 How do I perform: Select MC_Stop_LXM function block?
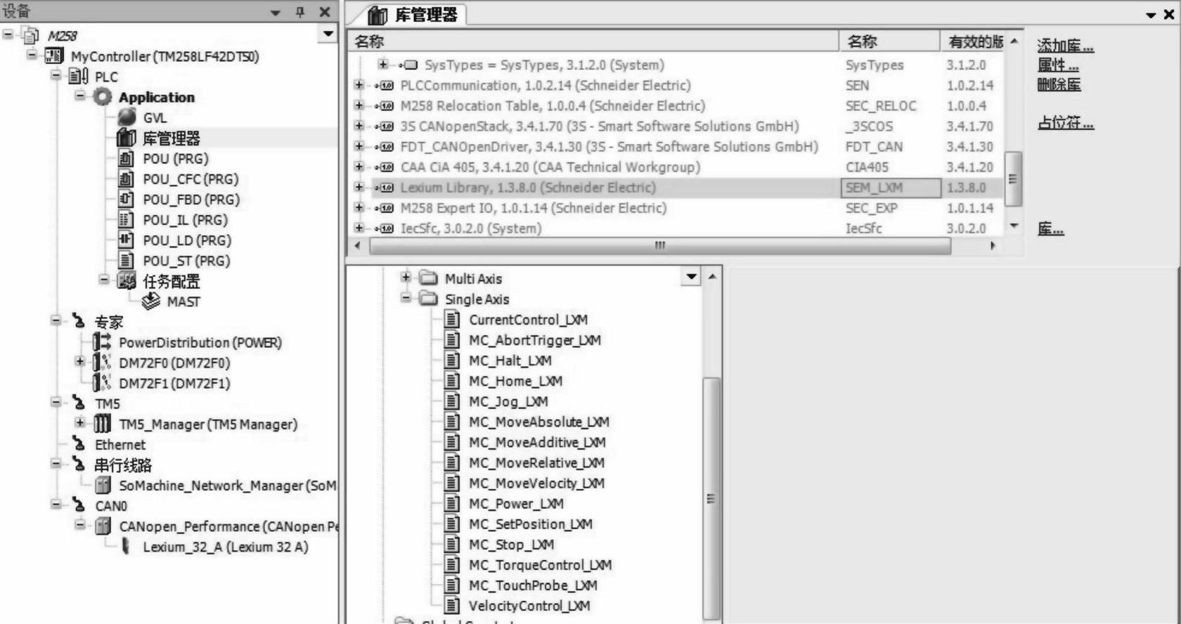tap(511, 544)
